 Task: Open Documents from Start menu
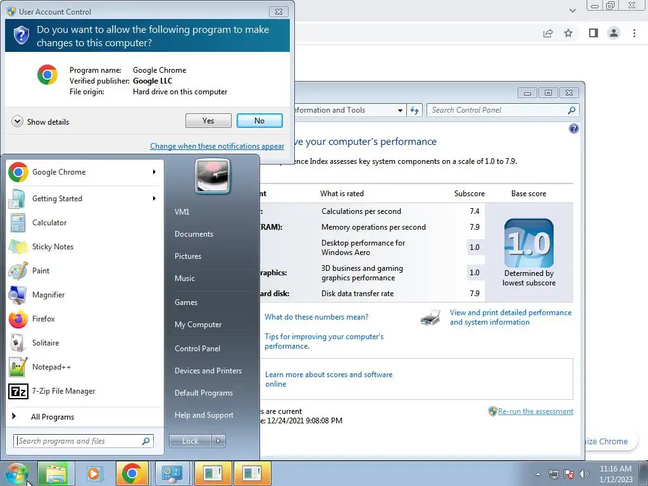pos(194,234)
